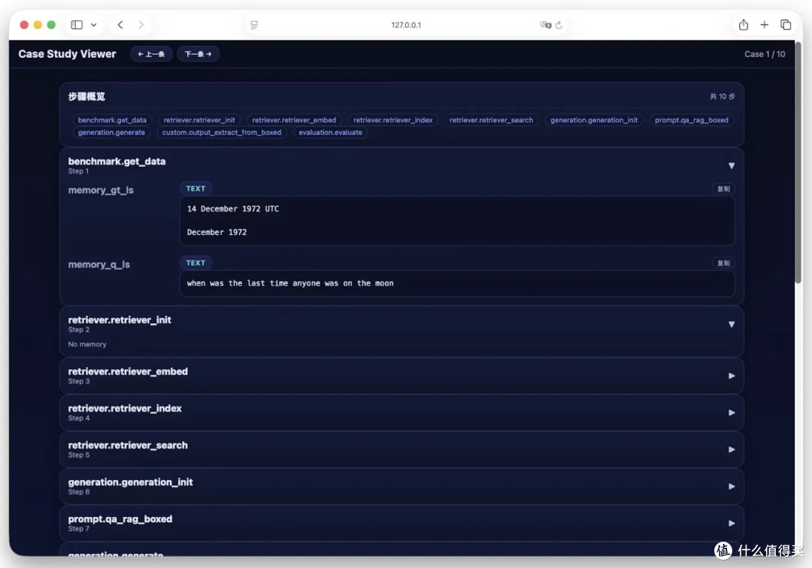The image size is (812, 568).
Task: Click the memory_gt_ls field label
Action: (101, 190)
